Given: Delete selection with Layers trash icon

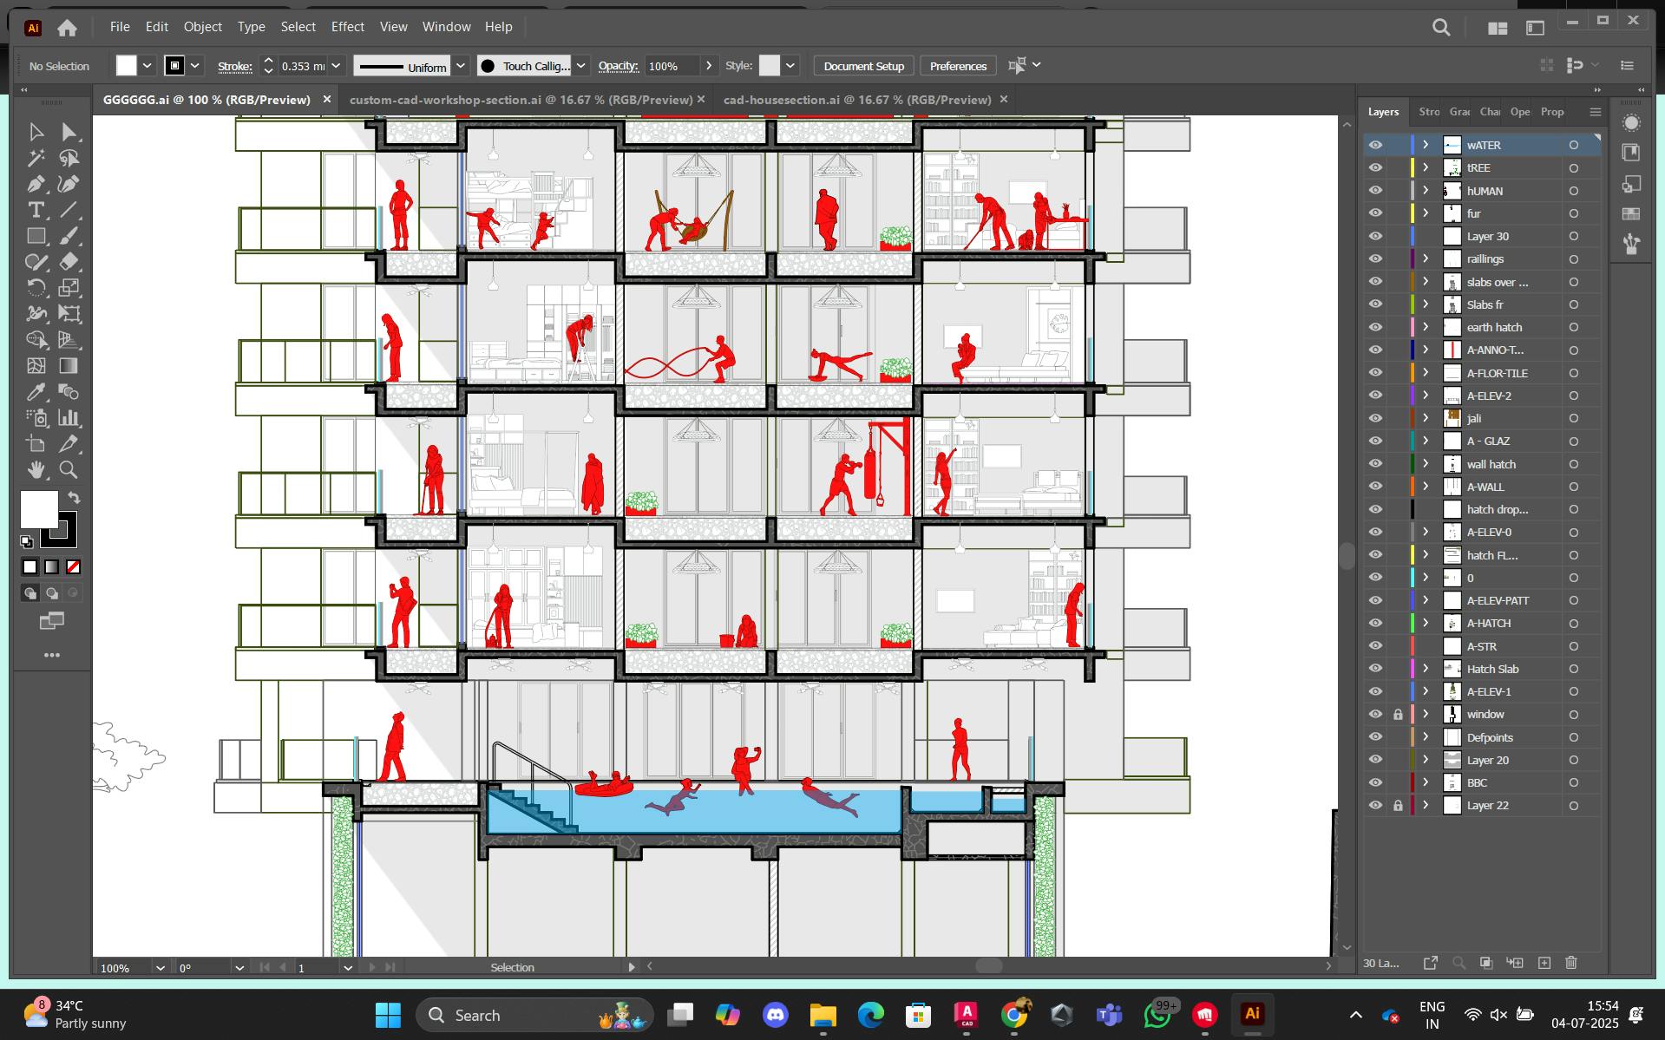Looking at the screenshot, I should 1570,963.
